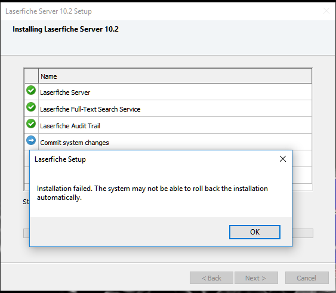Select the Laserfiche Server row
Image resolution: width=336 pixels, height=293 pixels.
pyautogui.click(x=168, y=92)
